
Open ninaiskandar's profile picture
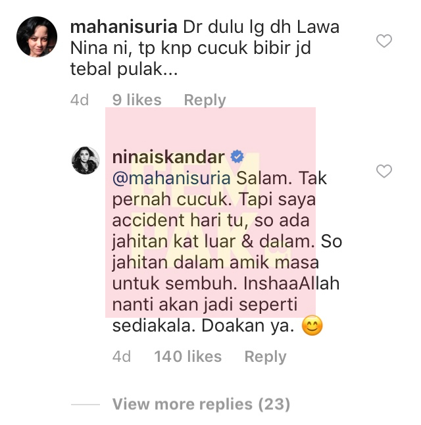click(x=86, y=161)
